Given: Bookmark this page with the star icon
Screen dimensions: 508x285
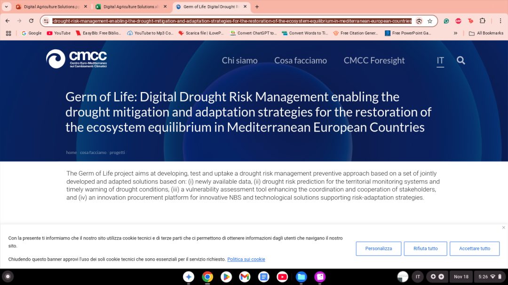Looking at the screenshot, I should pyautogui.click(x=430, y=21).
